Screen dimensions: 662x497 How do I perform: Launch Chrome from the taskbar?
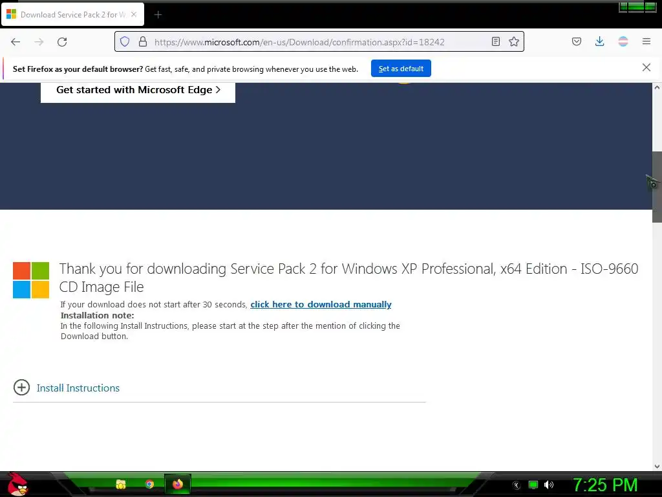149,484
